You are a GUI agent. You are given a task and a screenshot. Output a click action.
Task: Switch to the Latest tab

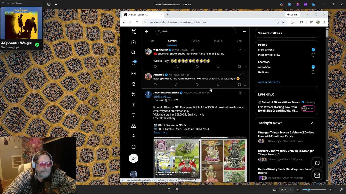(x=172, y=41)
